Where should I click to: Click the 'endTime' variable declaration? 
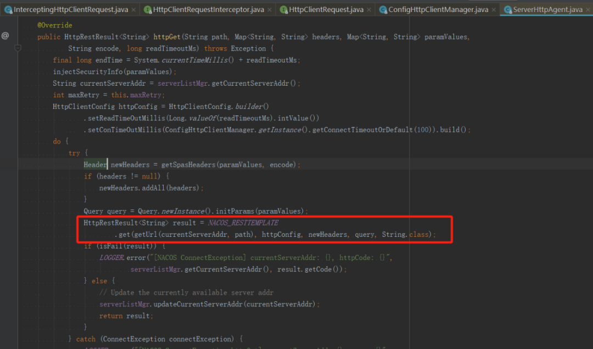[x=109, y=60]
